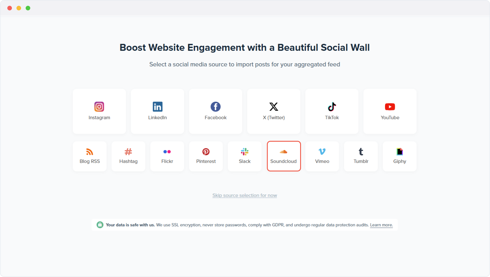This screenshot has height=277, width=490.
Task: Choose the Pinterest source icon
Action: 206,152
